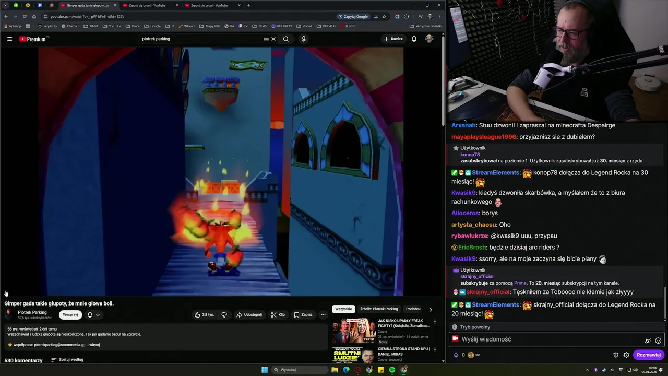Go to YouTube Premium home logo
This screenshot has height=376, width=668.
pos(33,39)
